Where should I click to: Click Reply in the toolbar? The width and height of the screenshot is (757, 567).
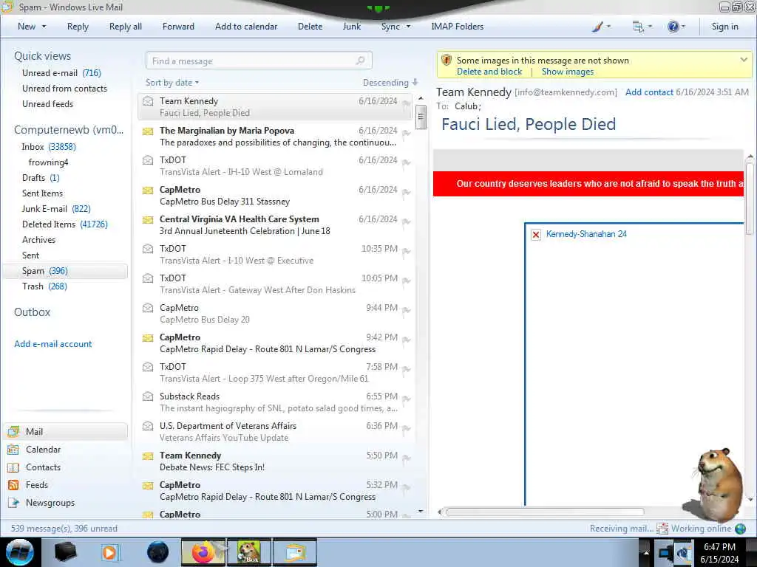pos(78,27)
